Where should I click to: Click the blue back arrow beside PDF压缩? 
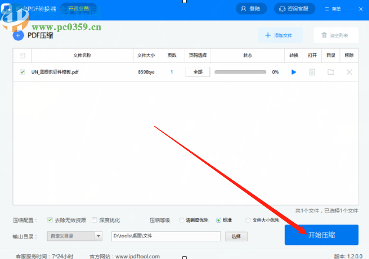[x=19, y=36]
